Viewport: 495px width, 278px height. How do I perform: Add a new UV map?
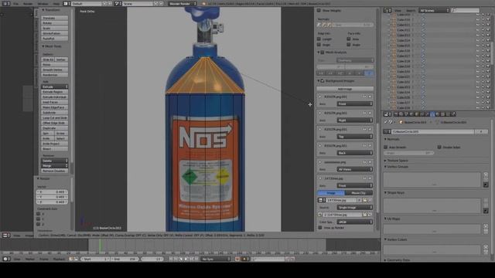(486, 226)
